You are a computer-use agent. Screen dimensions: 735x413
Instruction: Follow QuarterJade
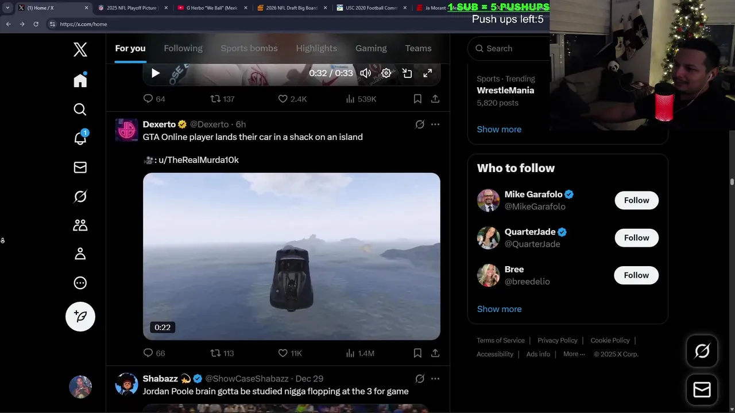636,237
